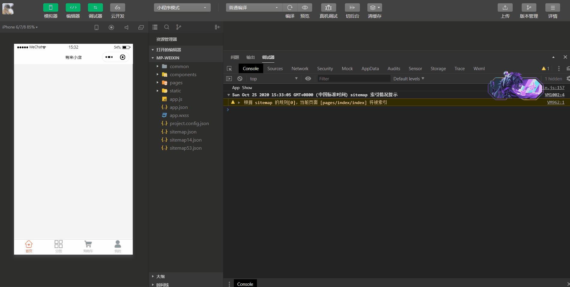Switch to the 输出 output tab
The height and width of the screenshot is (287, 570).
pos(250,57)
